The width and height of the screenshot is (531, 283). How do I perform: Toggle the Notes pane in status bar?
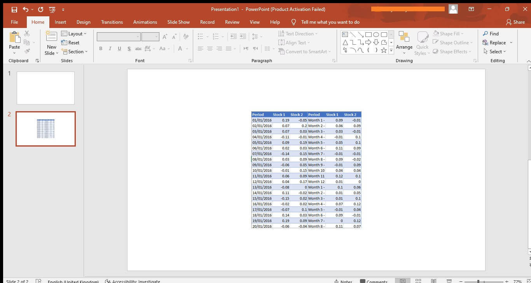pos(343,281)
